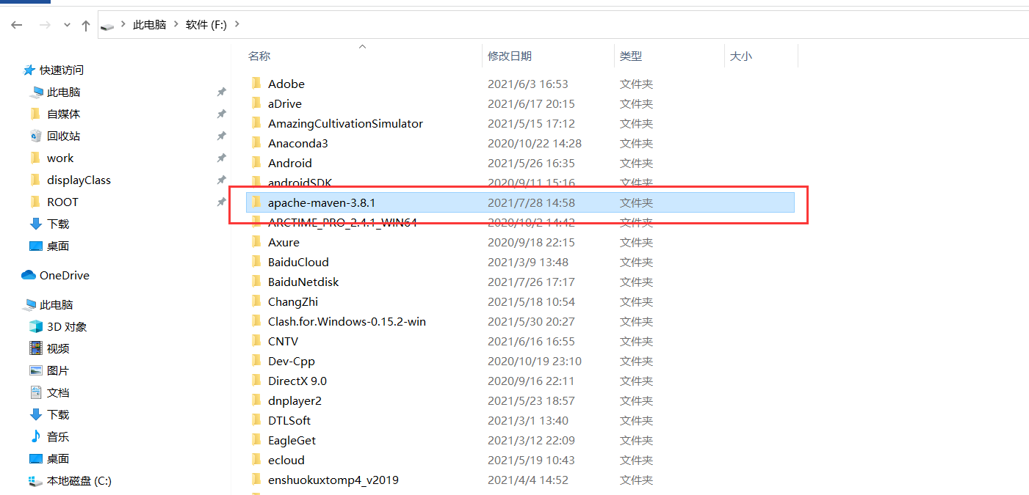Open 3D 对象 in the sidebar
Viewport: 1029px width, 495px height.
67,326
